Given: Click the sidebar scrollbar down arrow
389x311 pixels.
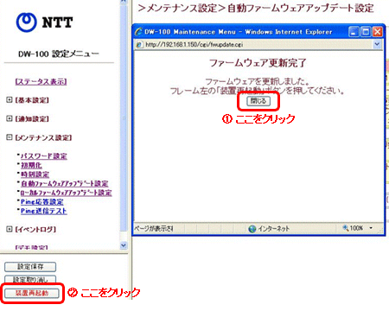Looking at the screenshot, I should (x=124, y=245).
